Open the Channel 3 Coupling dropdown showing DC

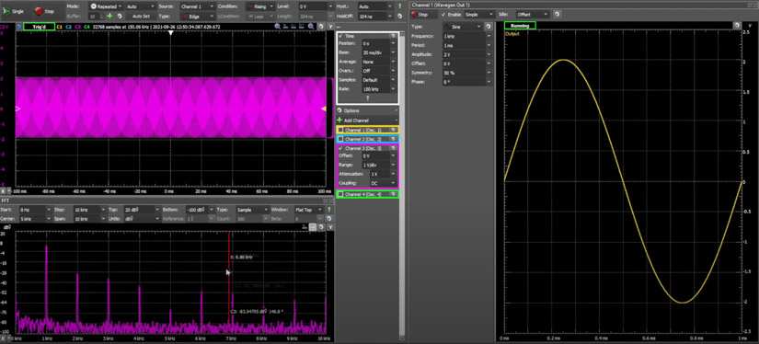[x=383, y=183]
